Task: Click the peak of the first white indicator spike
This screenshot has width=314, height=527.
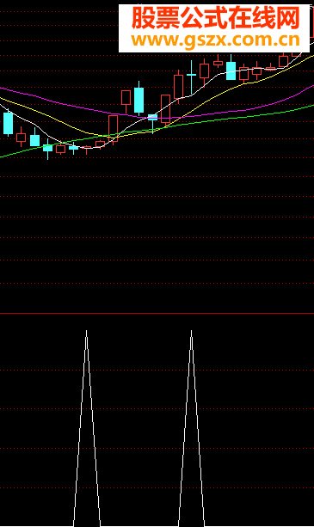Action: coord(86,331)
